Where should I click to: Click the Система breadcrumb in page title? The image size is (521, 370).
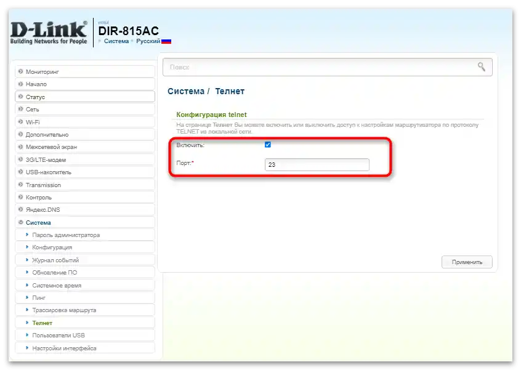pyautogui.click(x=186, y=91)
